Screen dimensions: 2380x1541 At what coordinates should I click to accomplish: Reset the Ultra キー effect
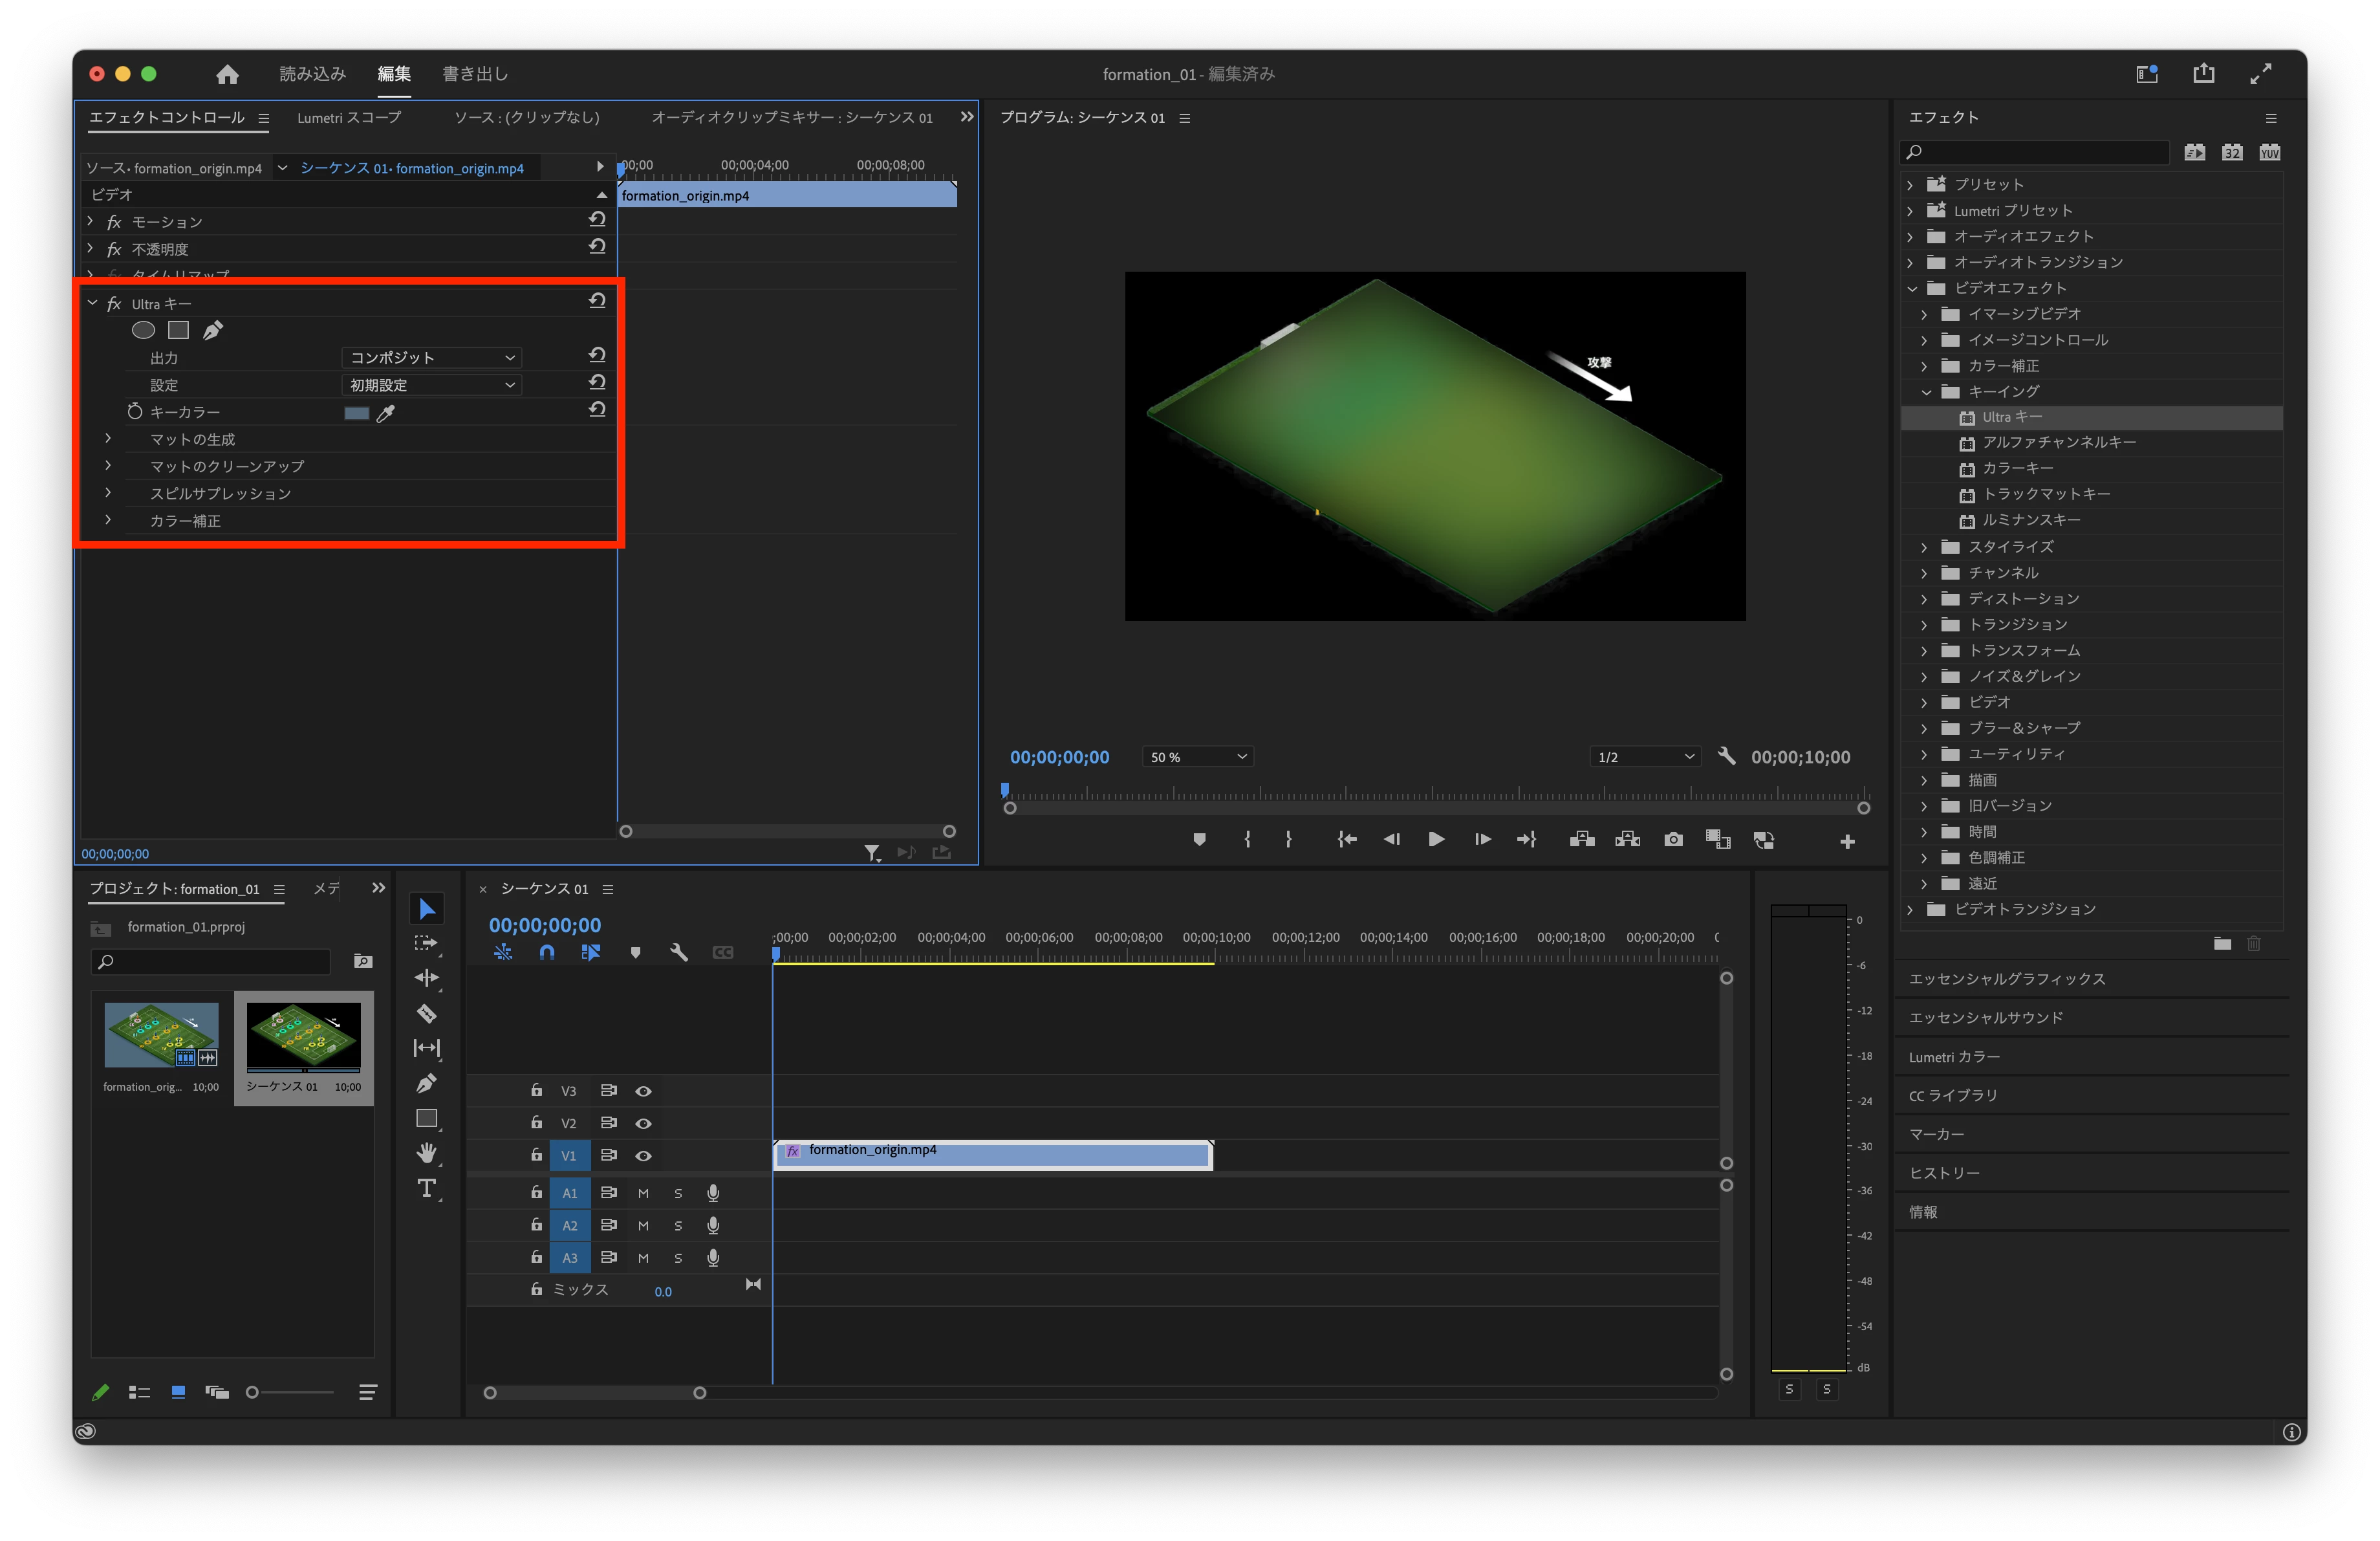tap(597, 301)
